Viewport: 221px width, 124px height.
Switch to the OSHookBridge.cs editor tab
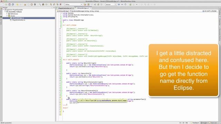[83, 8]
